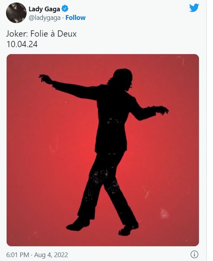The width and height of the screenshot is (213, 261).
Task: Click the silhouette's front shoe
Action: (129, 229)
